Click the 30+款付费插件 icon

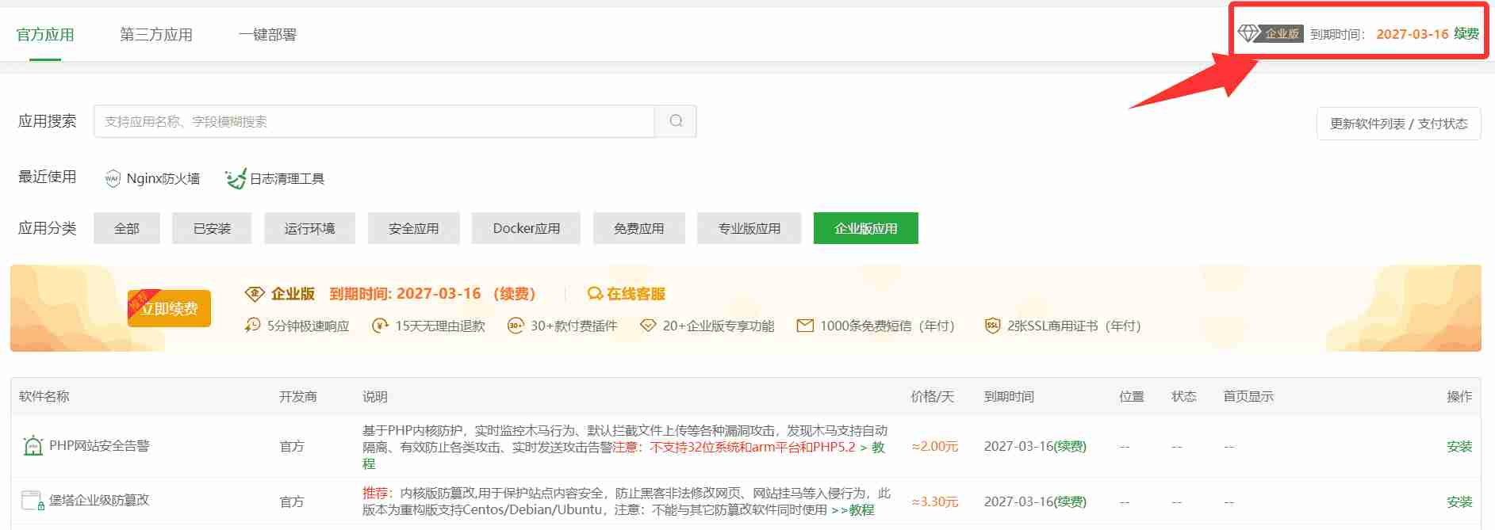pyautogui.click(x=516, y=326)
